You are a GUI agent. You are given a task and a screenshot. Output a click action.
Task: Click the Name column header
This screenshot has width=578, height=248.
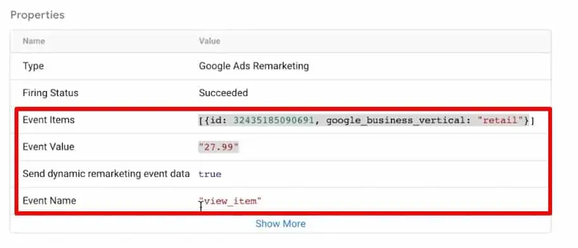coord(34,41)
